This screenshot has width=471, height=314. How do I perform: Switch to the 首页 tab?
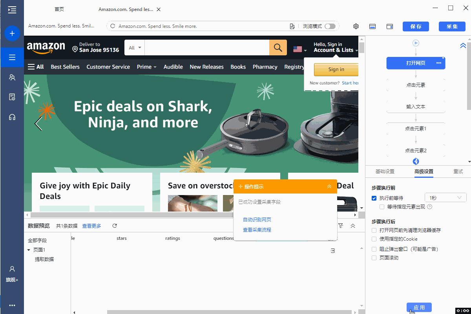click(x=59, y=9)
